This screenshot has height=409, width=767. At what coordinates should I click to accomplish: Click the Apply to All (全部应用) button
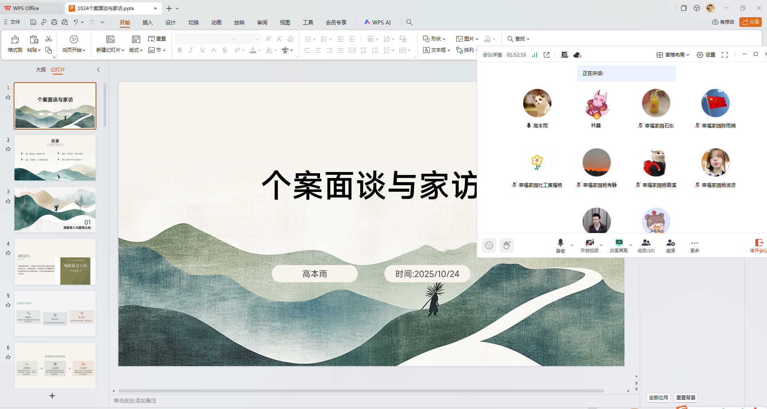658,397
